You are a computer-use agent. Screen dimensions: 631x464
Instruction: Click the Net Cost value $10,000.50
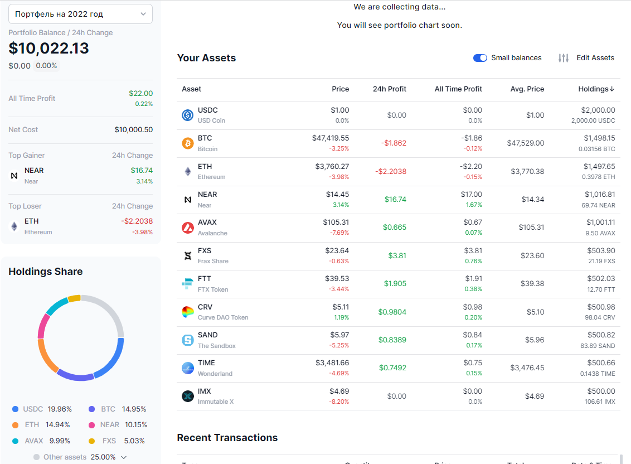(134, 130)
